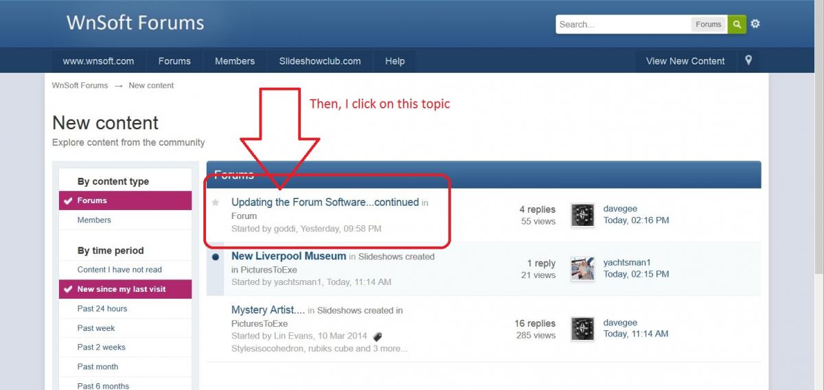The width and height of the screenshot is (824, 390).
Task: Open Forums navigation tab
Action: [x=174, y=61]
